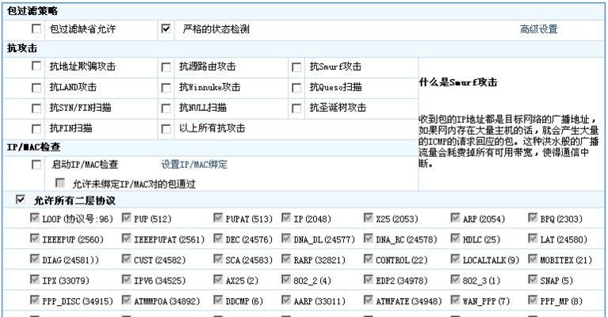Toggle DDCMP (6) checkbox

click(x=218, y=300)
